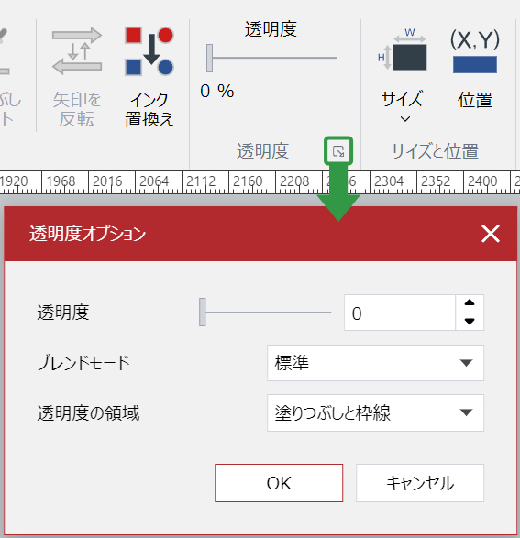This screenshot has height=538, width=520.
Task: Open the Transparency Area (透明度の領域) dropdown
Action: pyautogui.click(x=375, y=412)
